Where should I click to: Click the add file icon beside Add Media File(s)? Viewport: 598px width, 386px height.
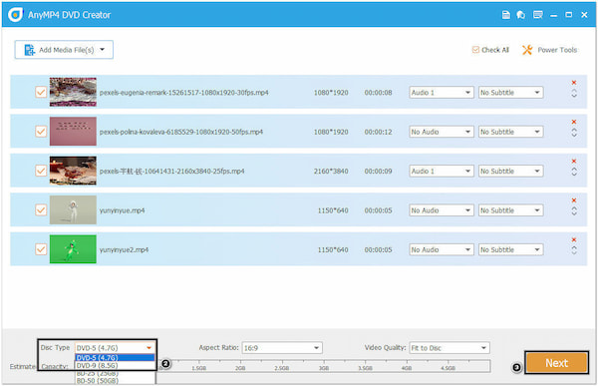29,50
